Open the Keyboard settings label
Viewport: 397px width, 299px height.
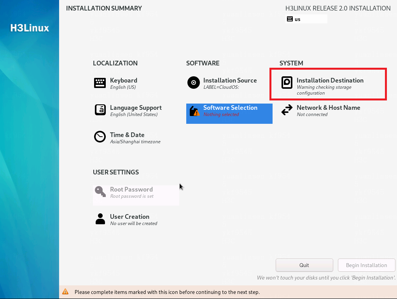(124, 80)
